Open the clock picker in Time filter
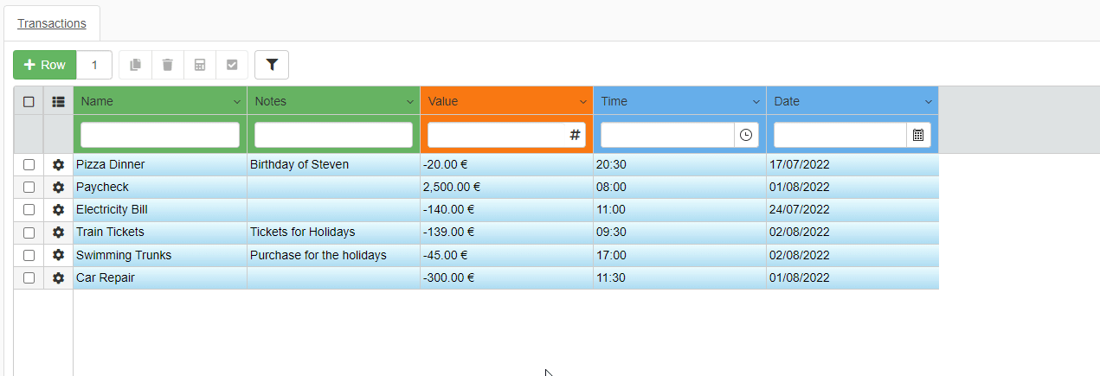The height and width of the screenshot is (376, 1100). coord(746,135)
